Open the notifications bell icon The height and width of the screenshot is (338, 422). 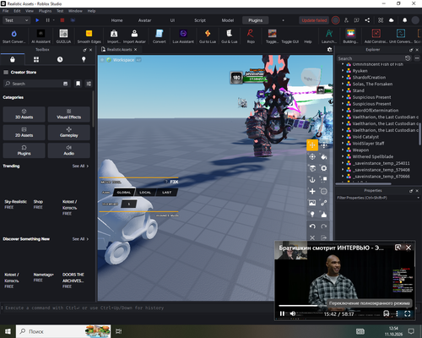[404, 20]
